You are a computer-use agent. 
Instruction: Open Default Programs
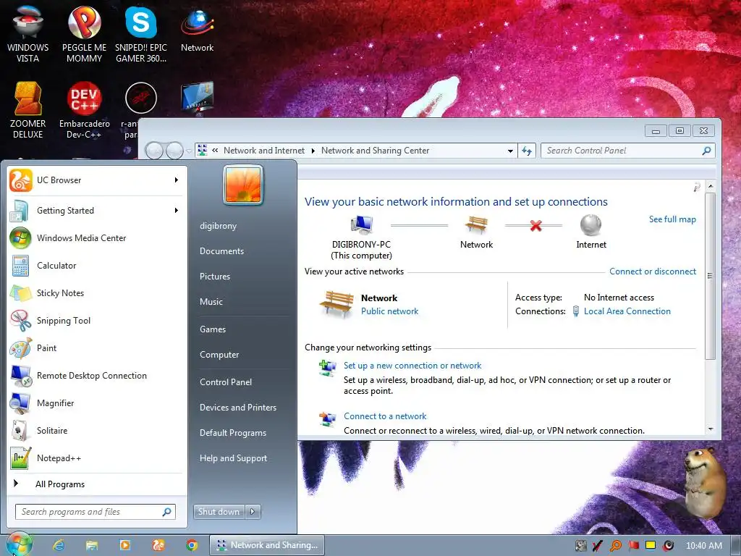232,433
